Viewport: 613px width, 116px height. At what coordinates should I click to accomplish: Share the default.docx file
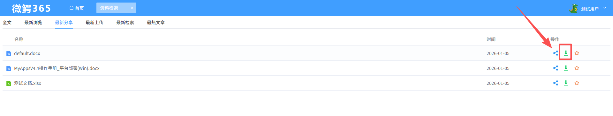point(556,53)
